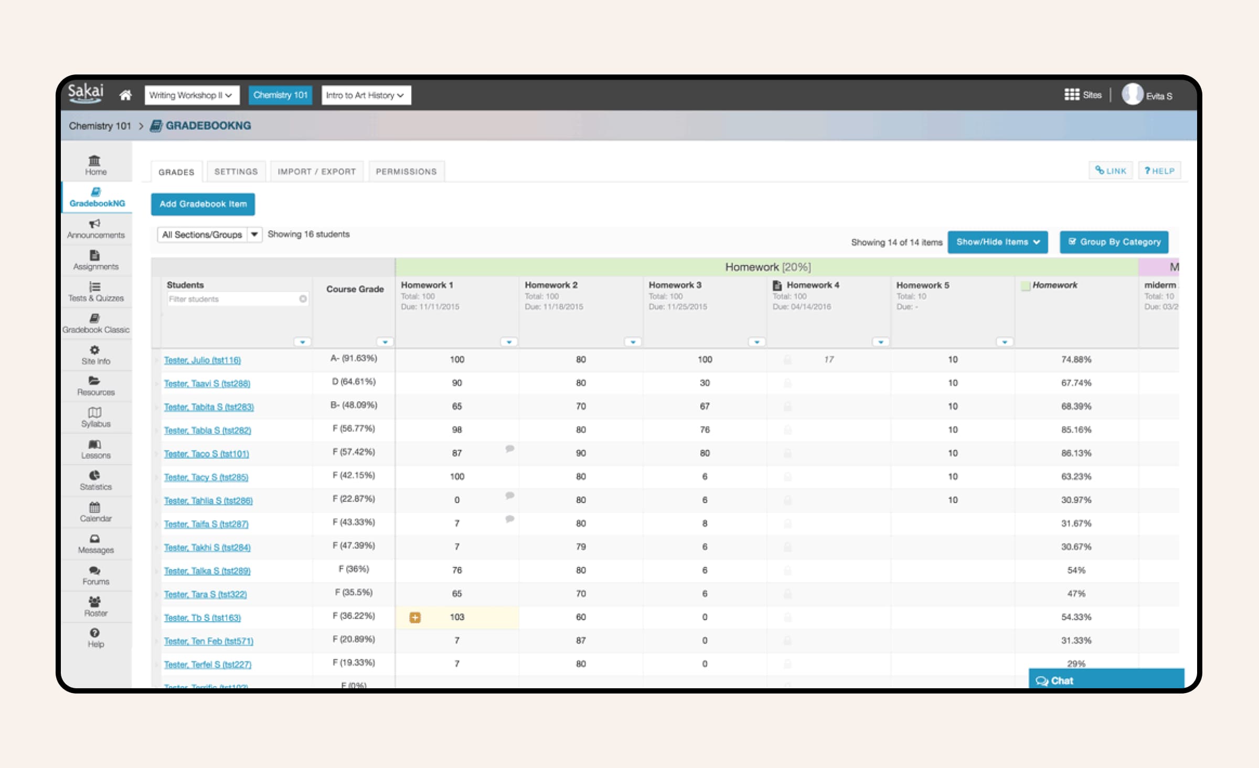Open the Homework 1 column dropdown arrow
Viewport: 1259px width, 768px height.
tap(509, 342)
